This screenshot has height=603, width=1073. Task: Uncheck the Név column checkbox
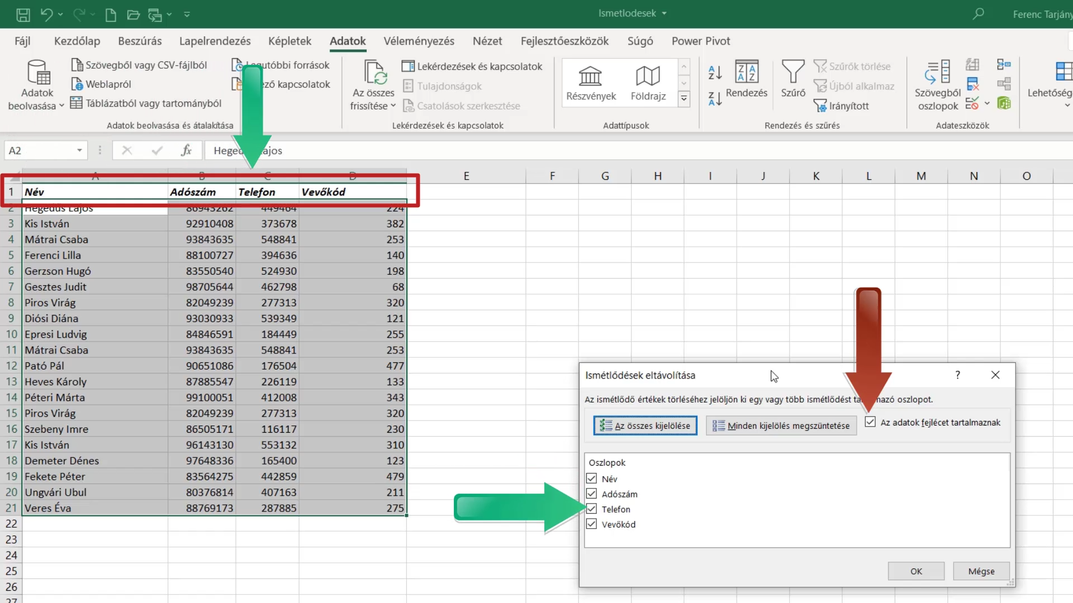click(591, 478)
